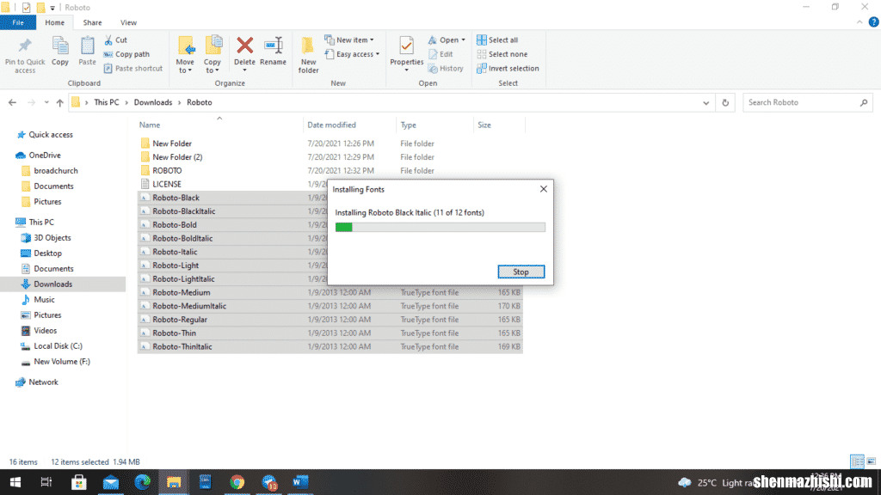Click Paste shortcut in the ribbon
Viewport: 881px width, 495px height.
[x=133, y=69]
